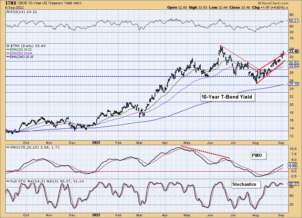Click the 69.21 RSI value tag
This screenshot has width=302, height=218.
294,20
